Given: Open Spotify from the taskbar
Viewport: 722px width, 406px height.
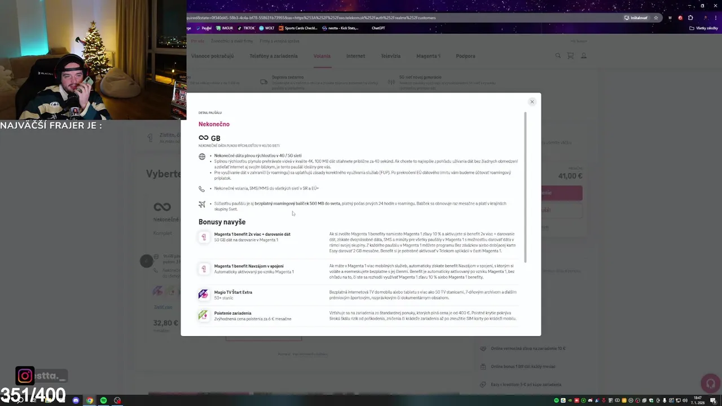Looking at the screenshot, I should pos(103,400).
